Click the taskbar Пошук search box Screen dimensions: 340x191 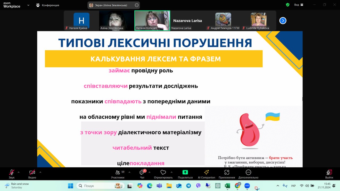pos(100,186)
